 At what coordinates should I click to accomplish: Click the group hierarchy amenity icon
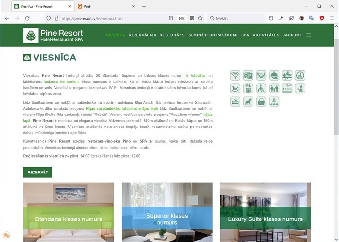[x=274, y=102]
